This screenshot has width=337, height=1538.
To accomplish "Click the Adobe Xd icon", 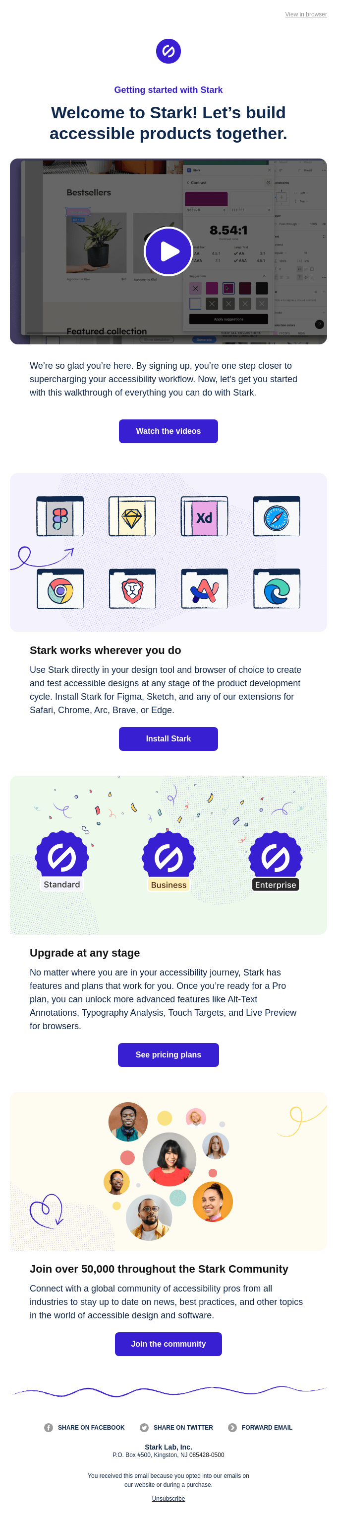I will point(204,517).
